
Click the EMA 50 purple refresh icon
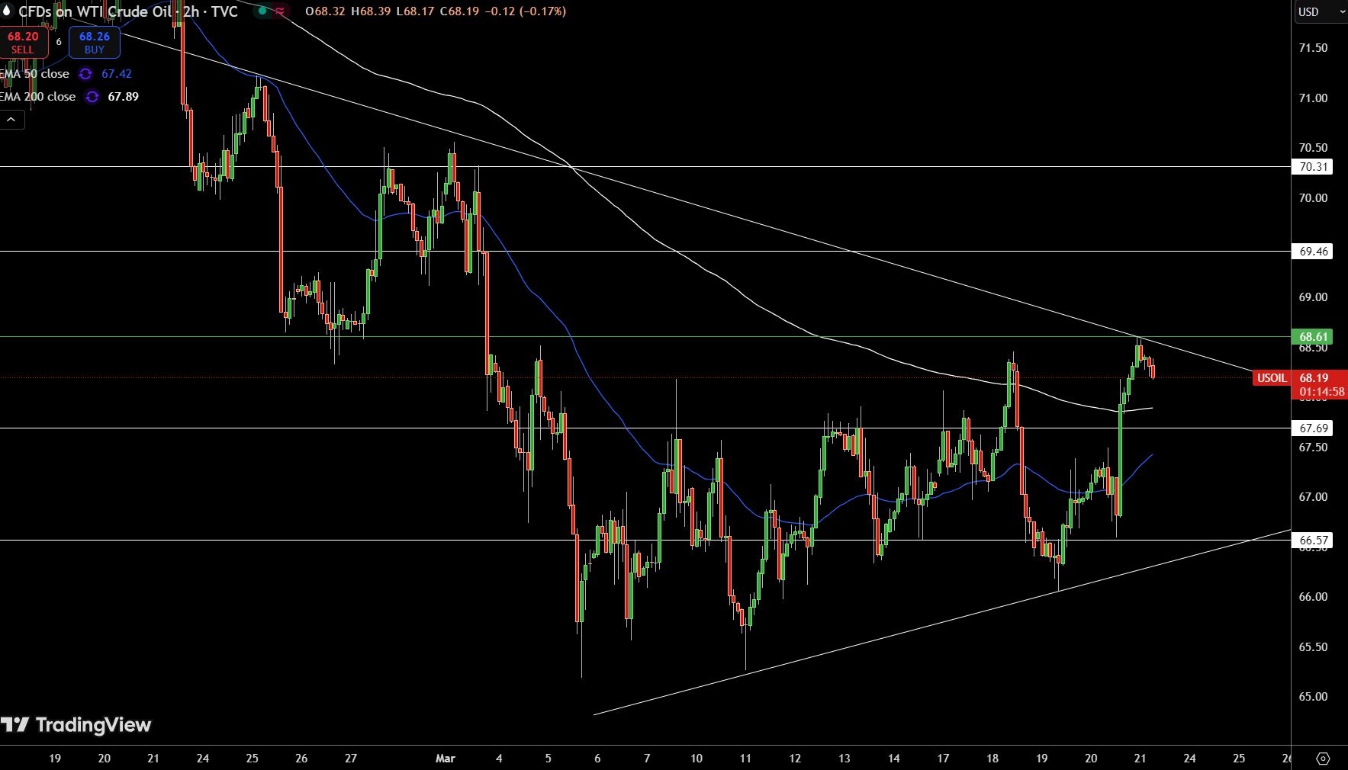(85, 74)
